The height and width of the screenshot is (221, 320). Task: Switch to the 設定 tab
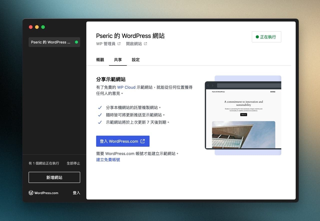coord(136,60)
